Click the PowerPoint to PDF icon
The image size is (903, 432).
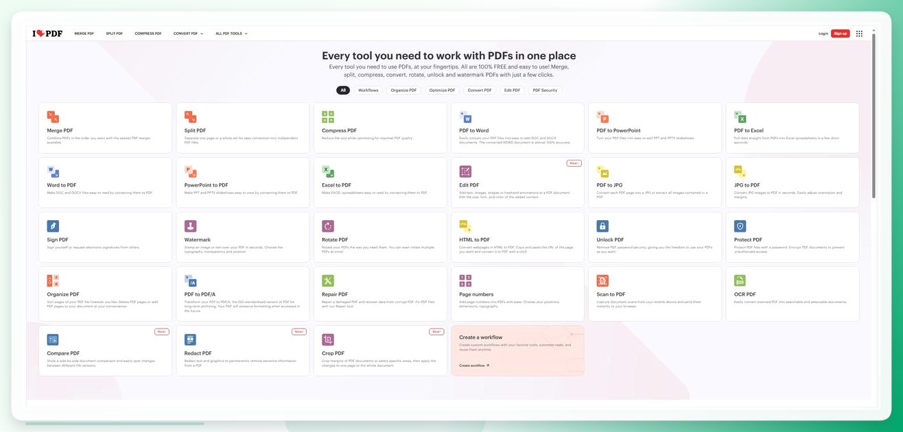click(190, 171)
